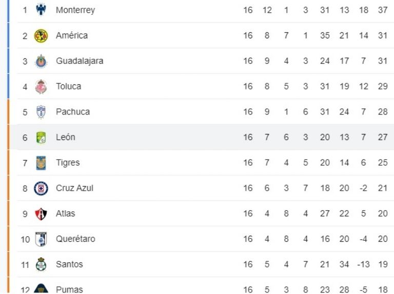394x294 pixels.
Task: Click the América club crest icon
Action: pyautogui.click(x=41, y=35)
